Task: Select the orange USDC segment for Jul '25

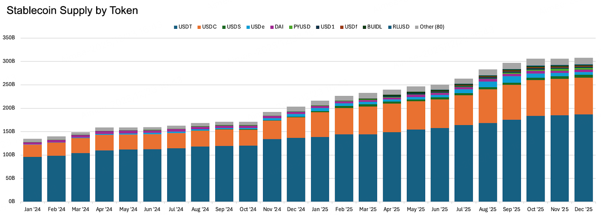Action: tap(464, 110)
